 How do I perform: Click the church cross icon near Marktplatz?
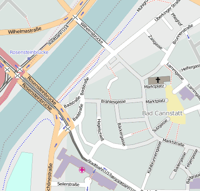pyautogui.click(x=158, y=80)
